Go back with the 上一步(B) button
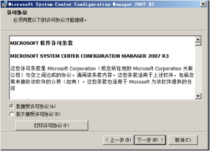210x151 pixels. coord(118,140)
